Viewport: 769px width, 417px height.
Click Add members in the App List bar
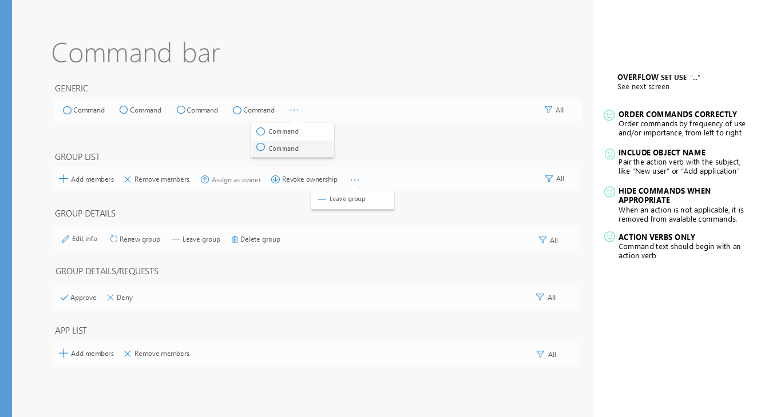92,354
